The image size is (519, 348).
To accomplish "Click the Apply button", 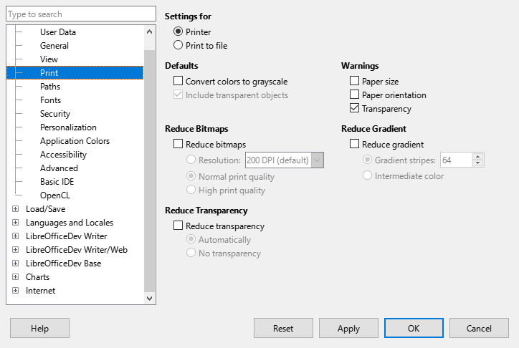I will pyautogui.click(x=348, y=328).
